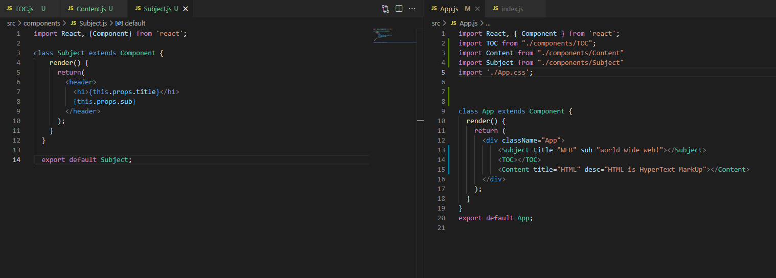Image resolution: width=776 pixels, height=278 pixels.
Task: Select the Subject.js tab
Action: 161,9
